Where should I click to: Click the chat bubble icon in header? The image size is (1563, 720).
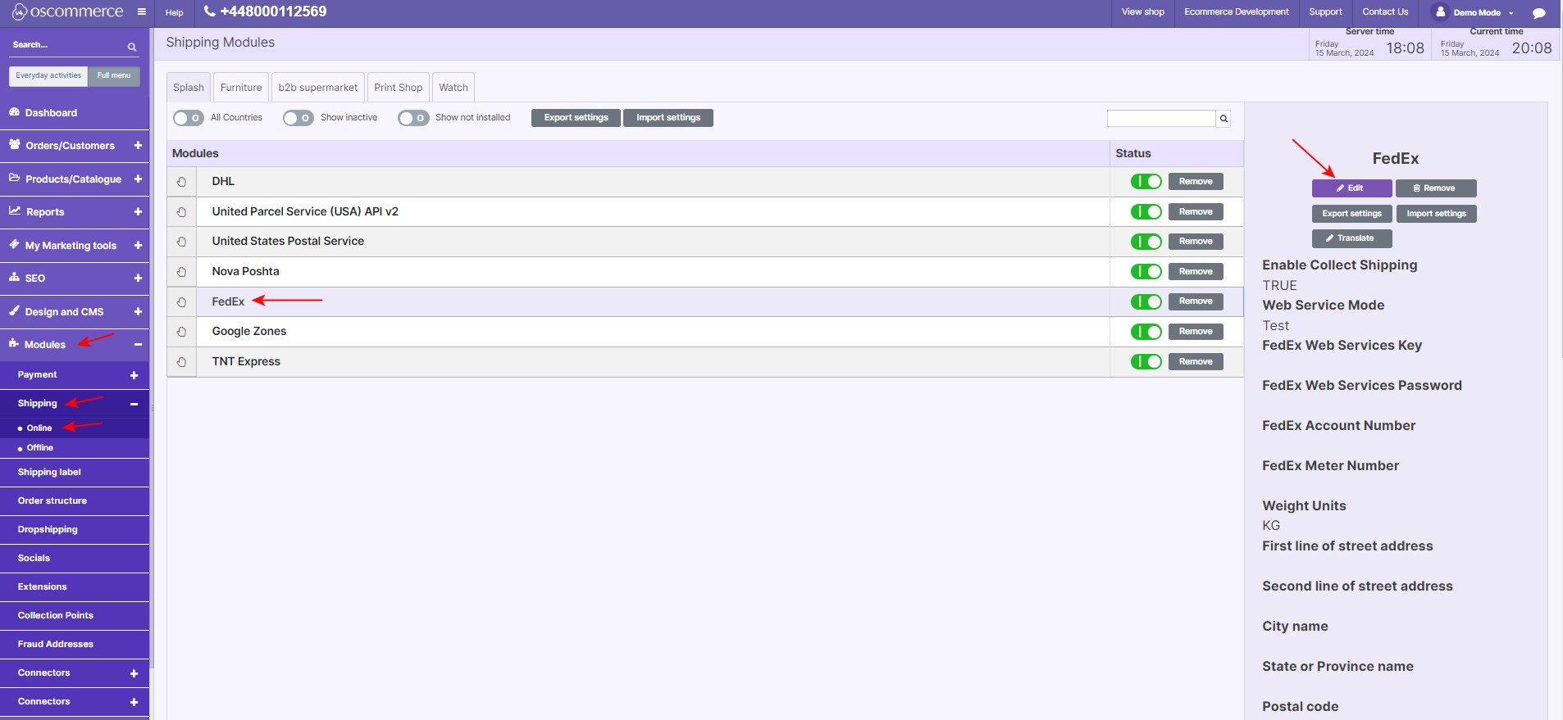1538,13
